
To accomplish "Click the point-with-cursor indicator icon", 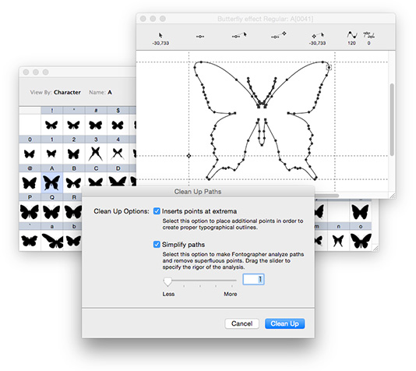I will [240, 35].
